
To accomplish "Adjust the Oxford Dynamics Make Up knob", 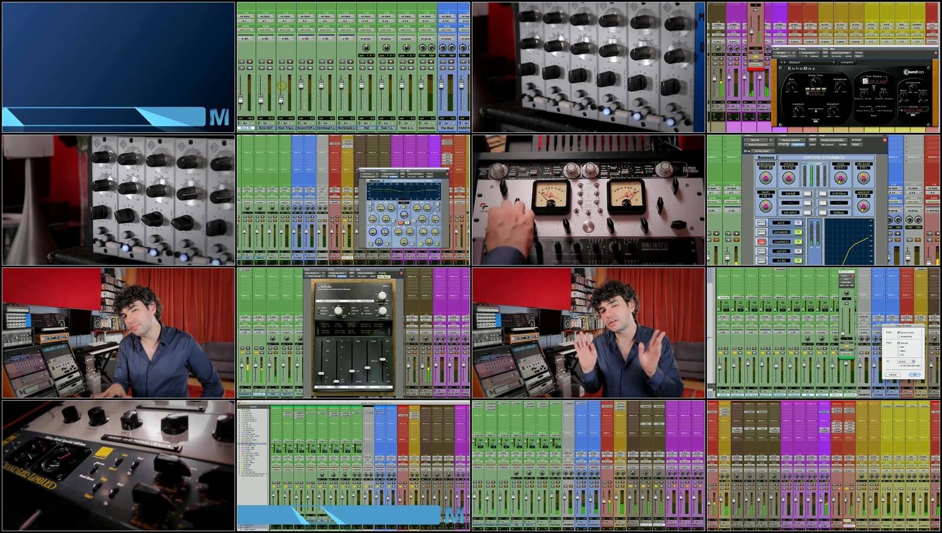I will [864, 206].
